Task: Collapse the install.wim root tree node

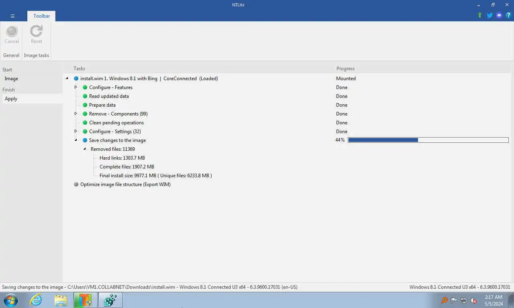Action: (x=67, y=79)
